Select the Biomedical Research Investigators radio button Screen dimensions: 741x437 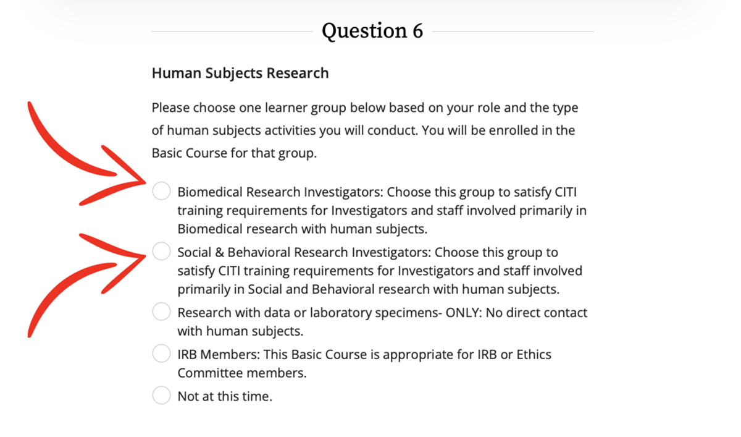tap(161, 192)
